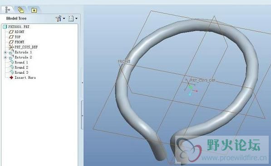Click the Model Tree Show list icon
The width and height of the screenshot is (271, 166).
[x=71, y=19]
